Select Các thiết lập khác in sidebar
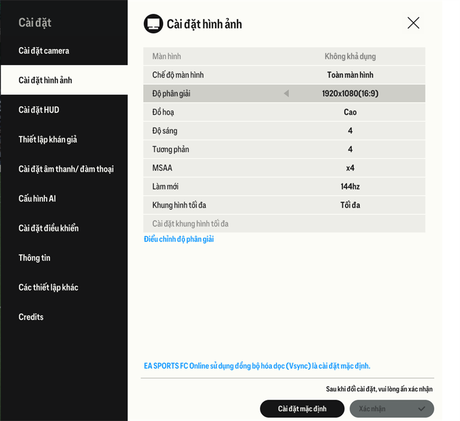The height and width of the screenshot is (421, 460). (x=48, y=288)
